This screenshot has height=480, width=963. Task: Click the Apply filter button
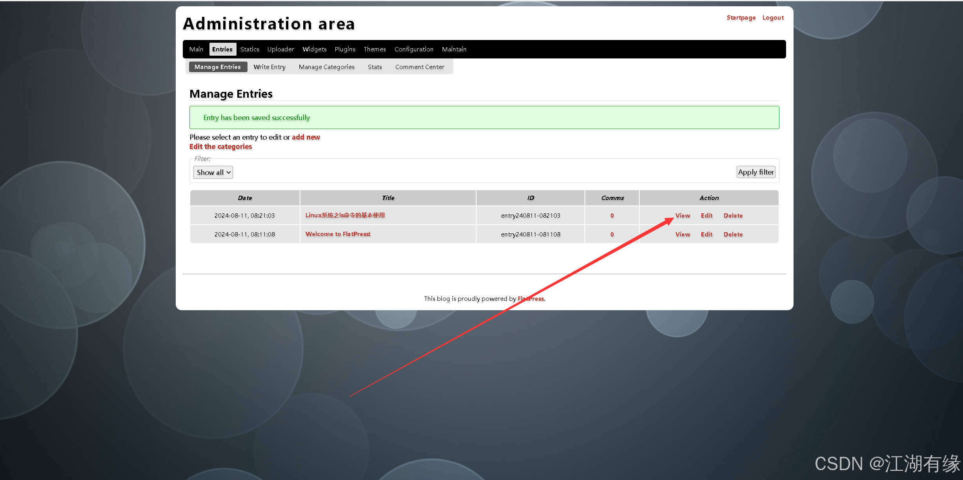755,172
